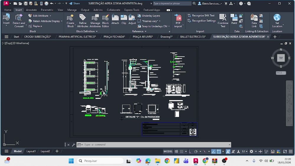Click Underlay Layers tool
Image resolution: width=295 pixels, height=166 pixels.
coord(149,16)
